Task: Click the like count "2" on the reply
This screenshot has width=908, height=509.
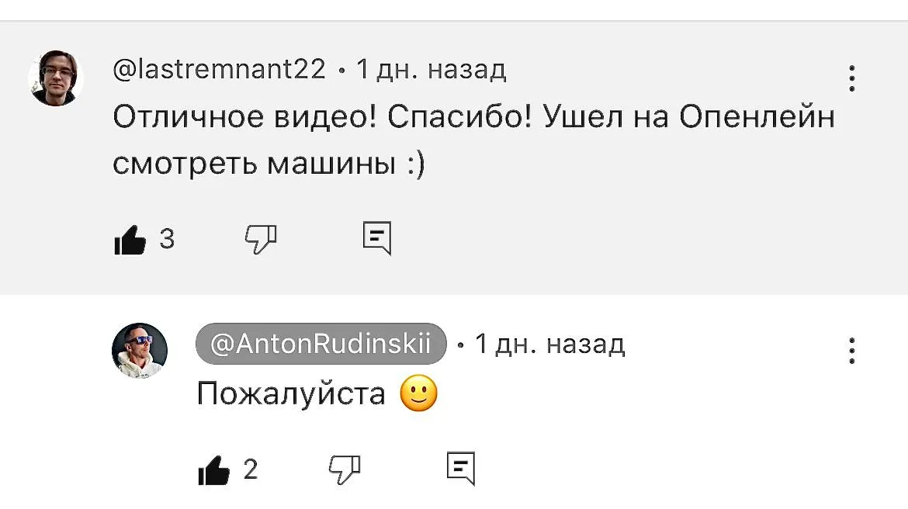Action: point(251,469)
